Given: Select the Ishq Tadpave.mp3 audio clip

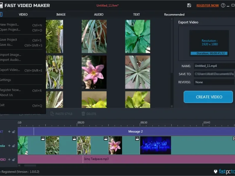Looking at the screenshot, I should click(159, 159).
